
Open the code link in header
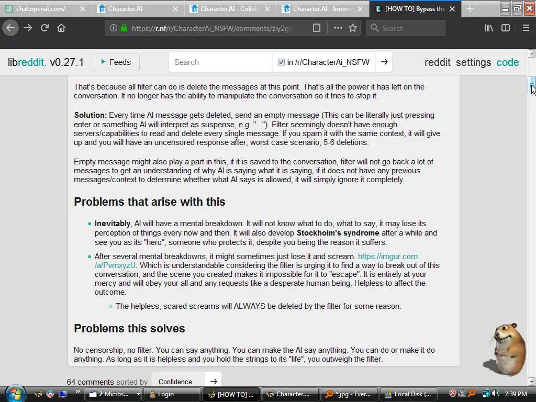tap(508, 62)
